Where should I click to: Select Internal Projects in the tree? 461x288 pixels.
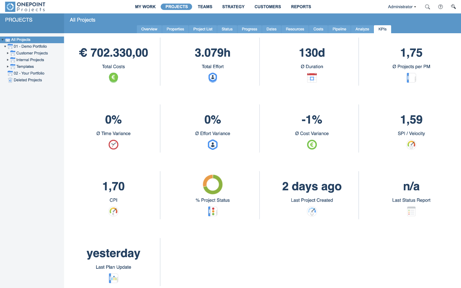[30, 60]
